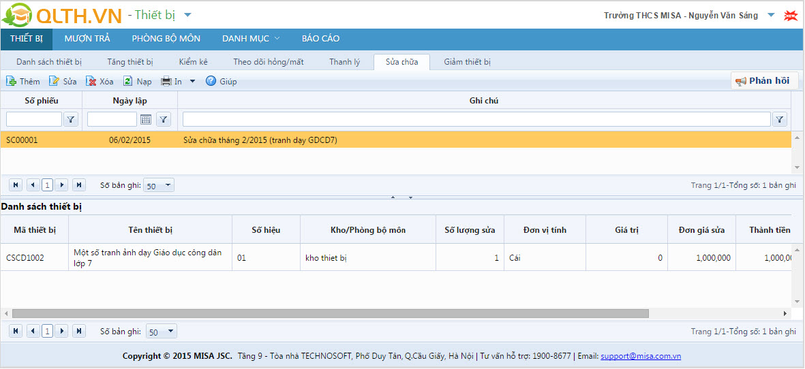Click the In (print) printer icon
The image size is (805, 369).
point(166,81)
